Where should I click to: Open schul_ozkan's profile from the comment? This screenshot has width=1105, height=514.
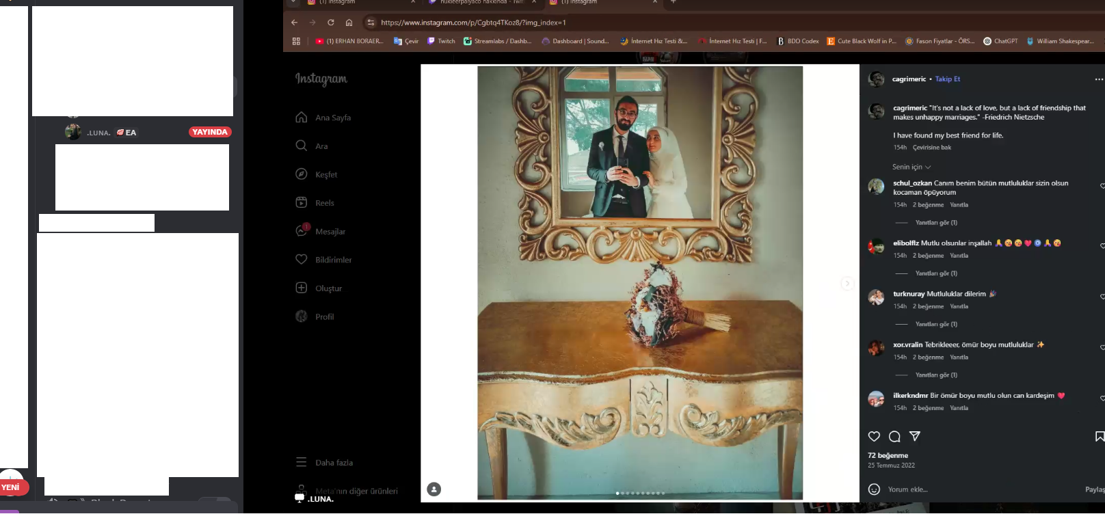coord(912,183)
